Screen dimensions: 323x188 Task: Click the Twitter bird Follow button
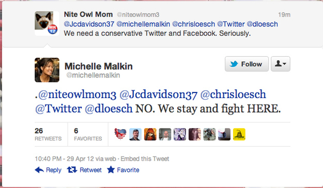click(247, 64)
